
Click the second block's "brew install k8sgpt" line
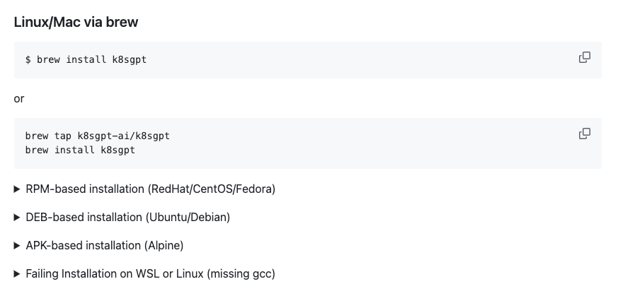(x=80, y=150)
